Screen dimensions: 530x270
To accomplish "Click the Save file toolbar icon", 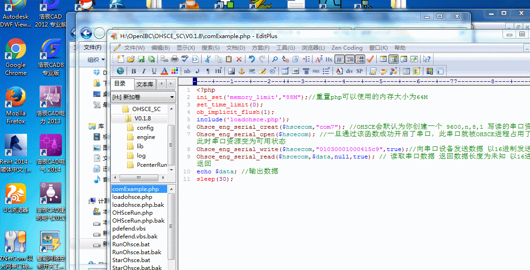I will click(x=141, y=59).
